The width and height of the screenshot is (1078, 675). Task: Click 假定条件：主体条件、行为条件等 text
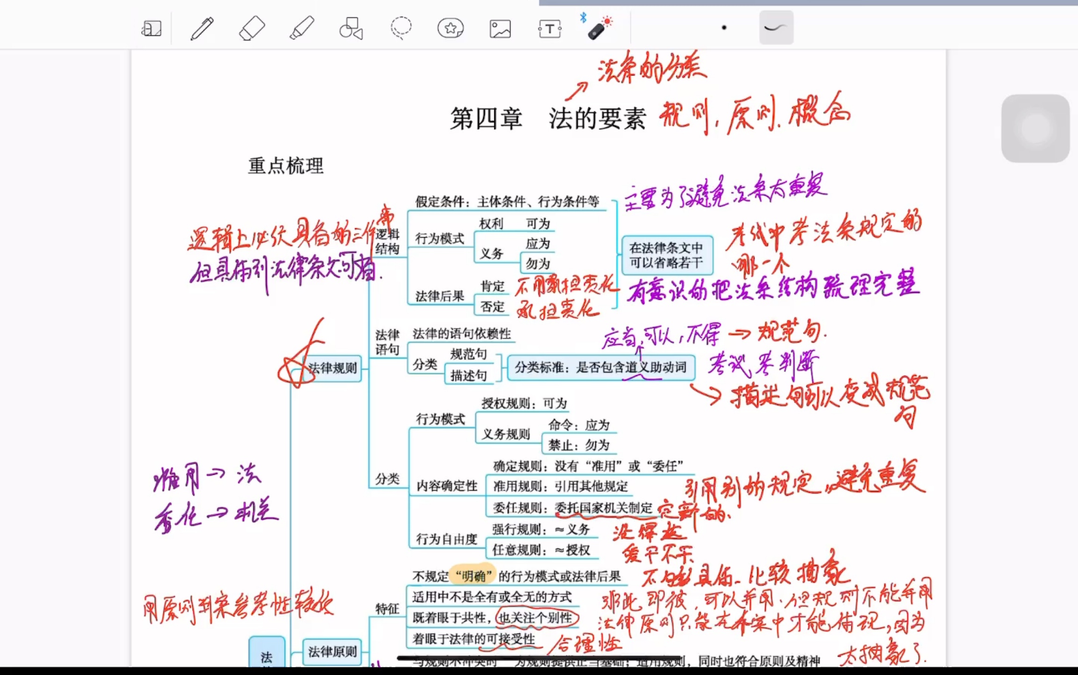point(507,201)
